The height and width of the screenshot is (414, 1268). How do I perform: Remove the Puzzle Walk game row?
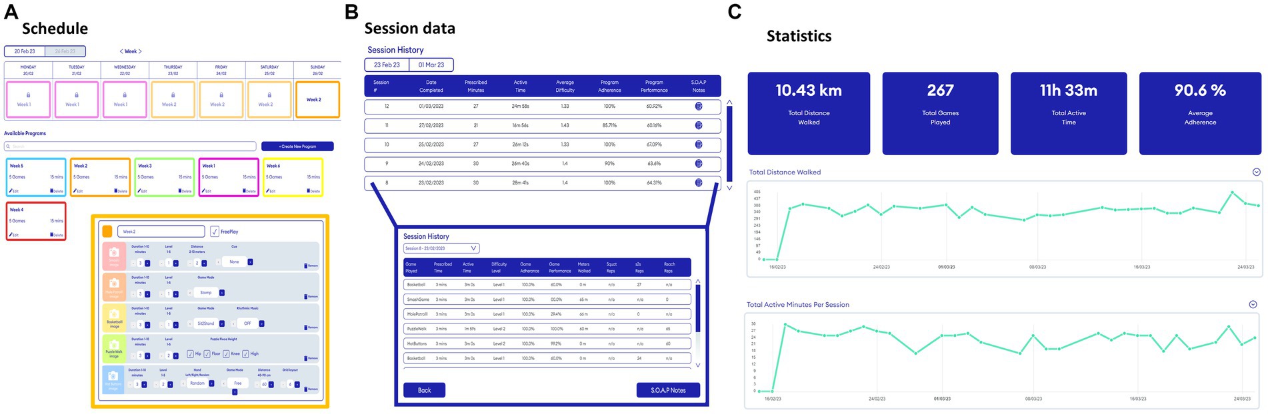click(x=311, y=358)
